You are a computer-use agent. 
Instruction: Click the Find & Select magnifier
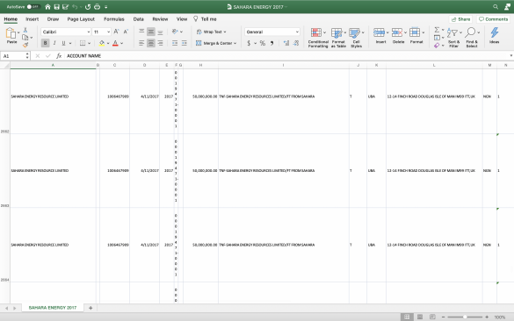(x=470, y=32)
